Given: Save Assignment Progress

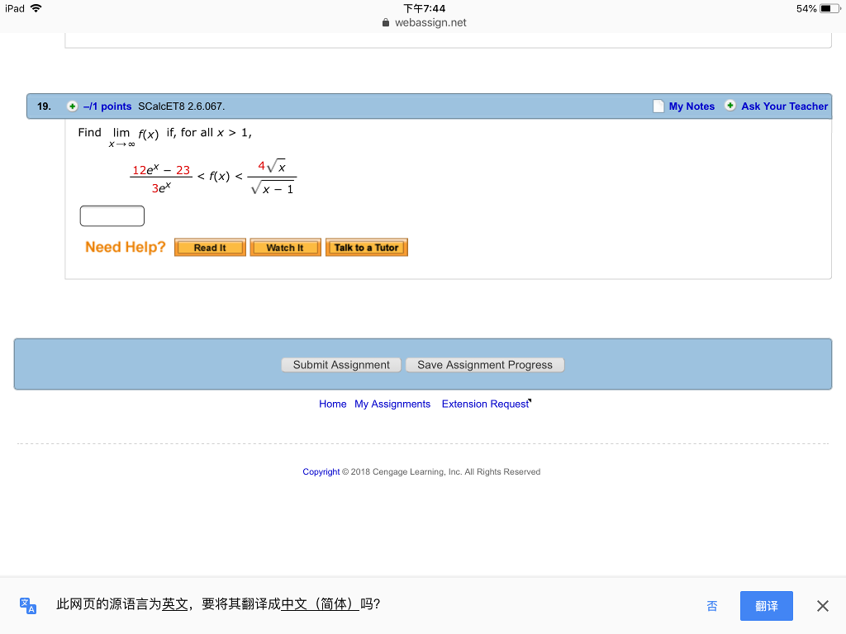Looking at the screenshot, I should click(x=485, y=365).
